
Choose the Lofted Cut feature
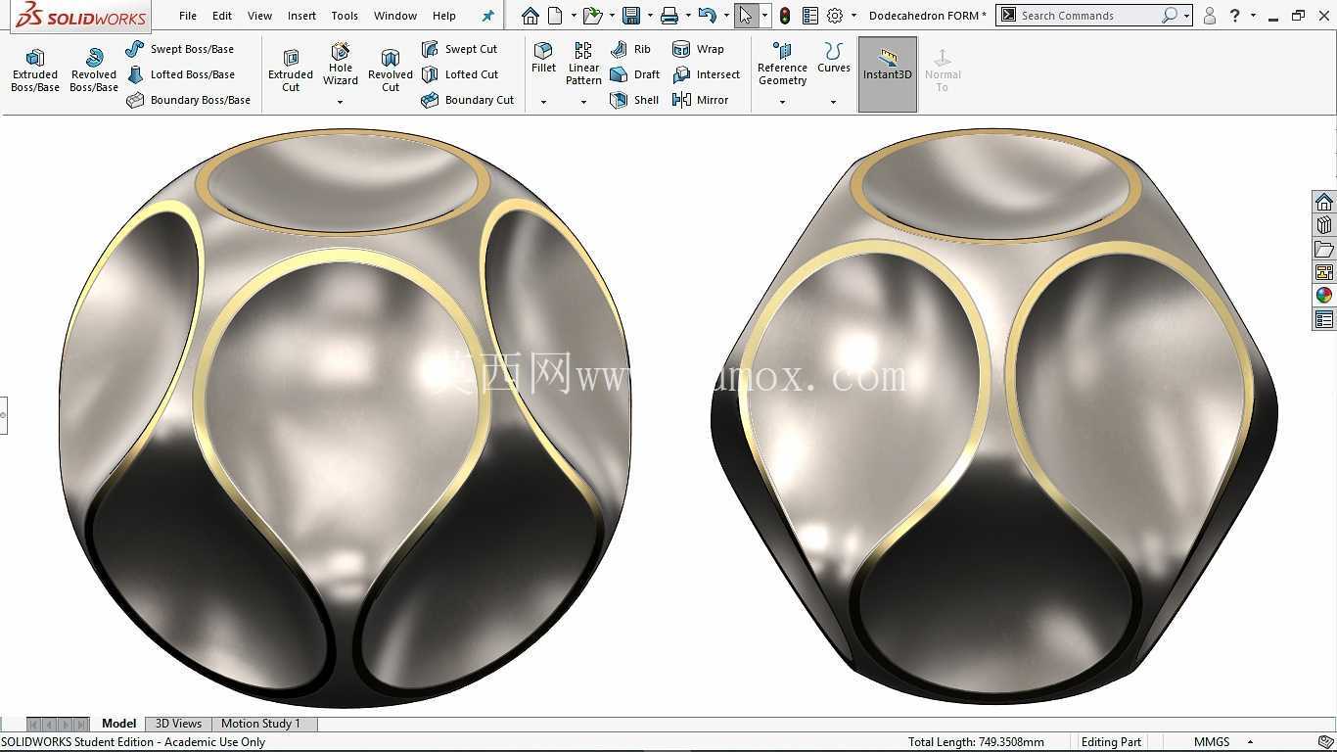point(460,74)
